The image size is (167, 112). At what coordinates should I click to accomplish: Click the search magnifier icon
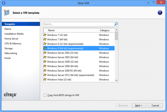point(116,24)
